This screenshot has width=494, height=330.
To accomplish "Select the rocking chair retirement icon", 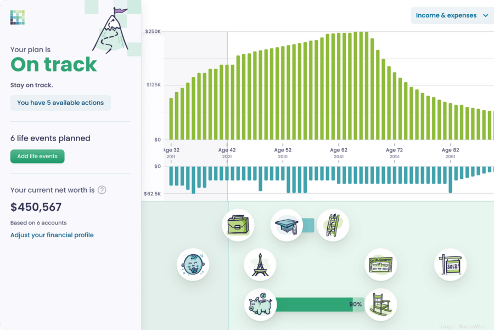I will pyautogui.click(x=380, y=304).
